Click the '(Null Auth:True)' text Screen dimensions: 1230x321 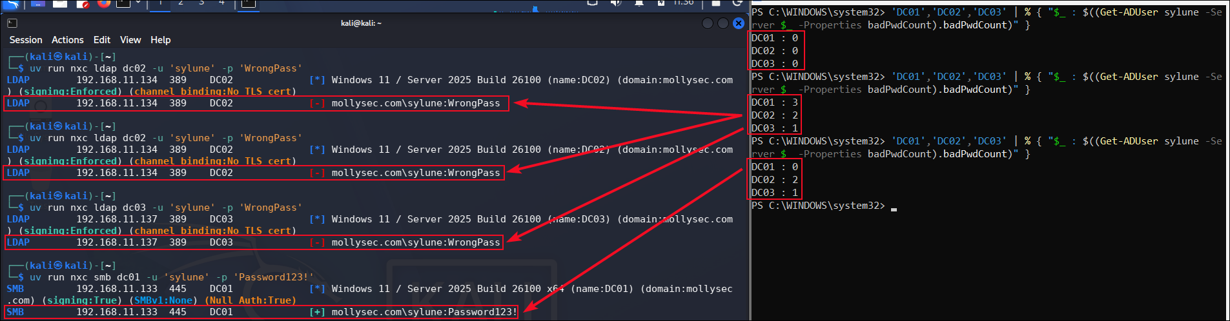pyautogui.click(x=251, y=300)
